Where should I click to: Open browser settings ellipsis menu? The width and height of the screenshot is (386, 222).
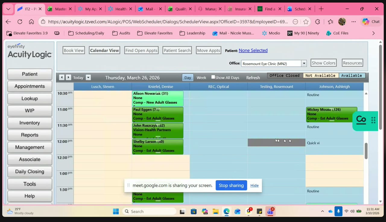[x=353, y=22]
